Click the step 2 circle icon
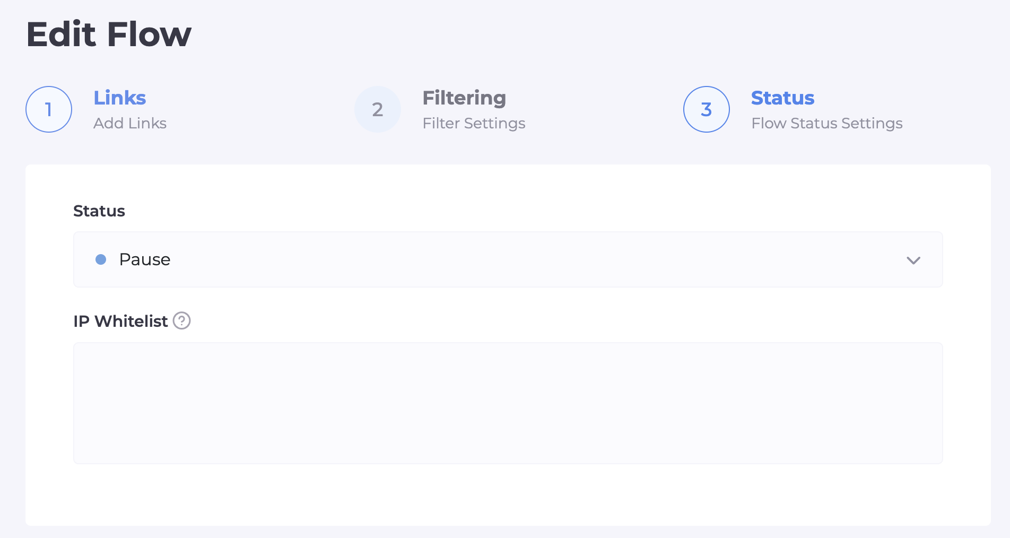1010x538 pixels. (x=378, y=109)
